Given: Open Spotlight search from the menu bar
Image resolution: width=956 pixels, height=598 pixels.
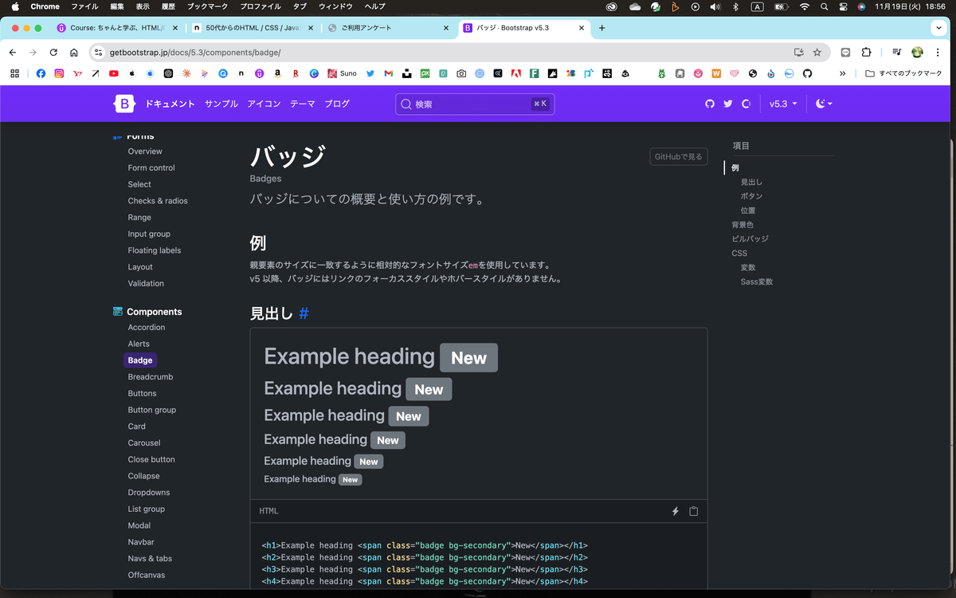Looking at the screenshot, I should [825, 6].
